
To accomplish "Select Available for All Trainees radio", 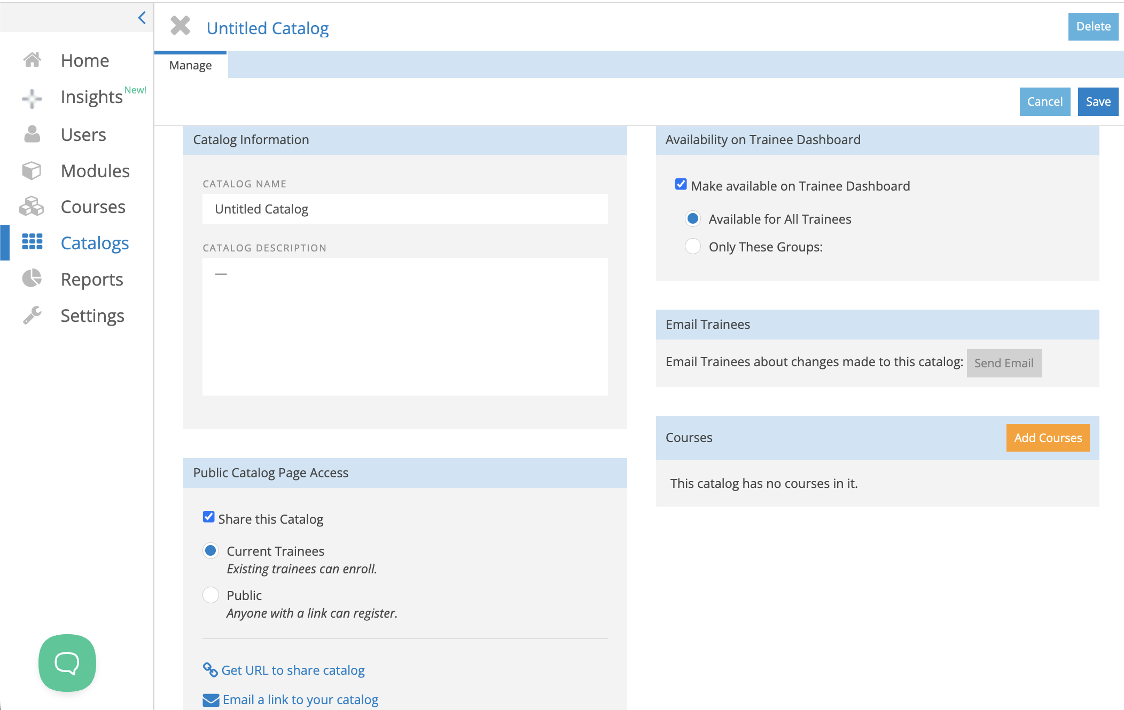I will coord(693,218).
